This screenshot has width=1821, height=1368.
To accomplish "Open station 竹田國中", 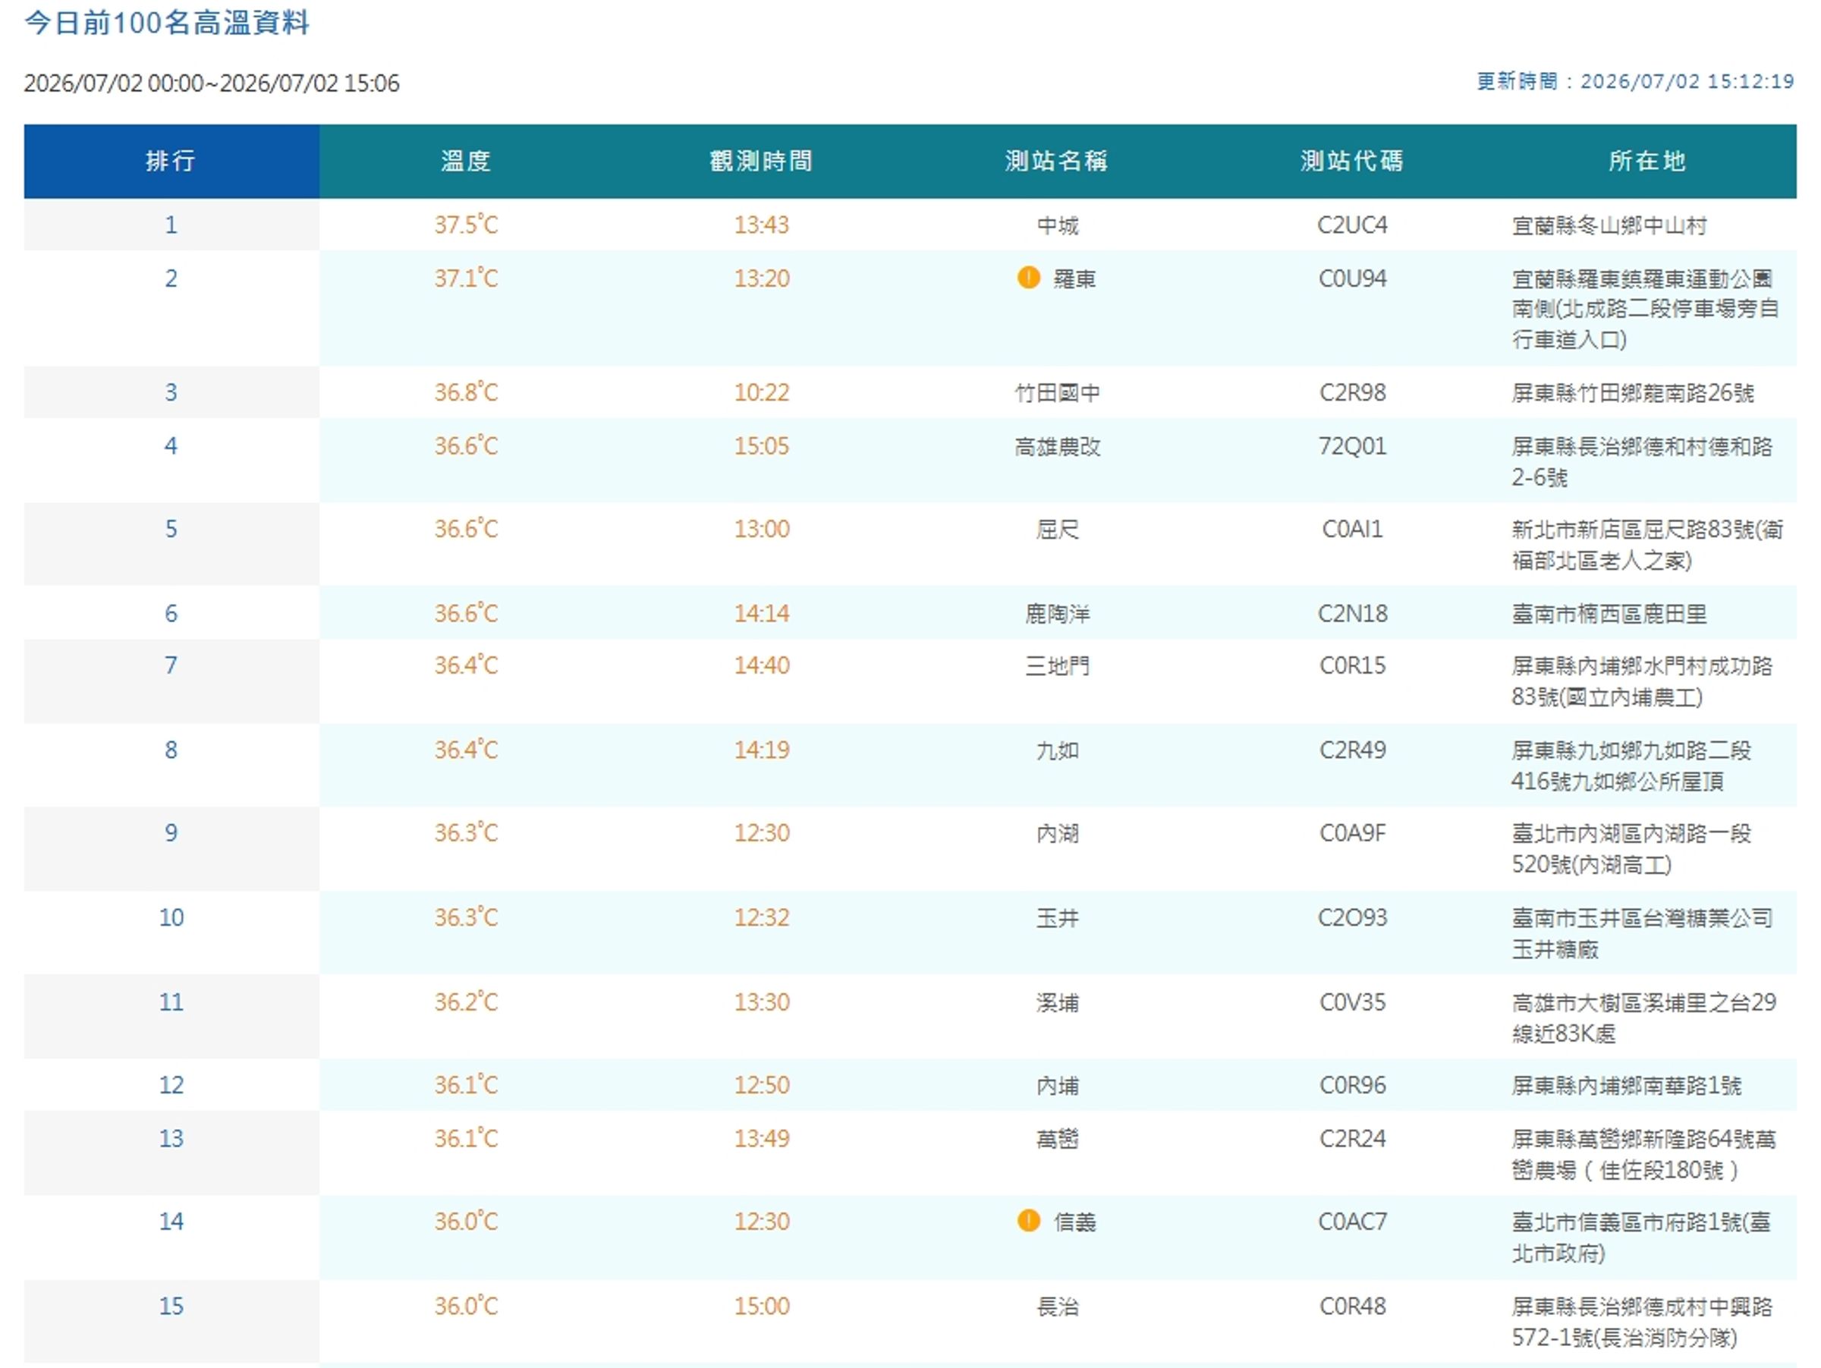I will click(1057, 392).
